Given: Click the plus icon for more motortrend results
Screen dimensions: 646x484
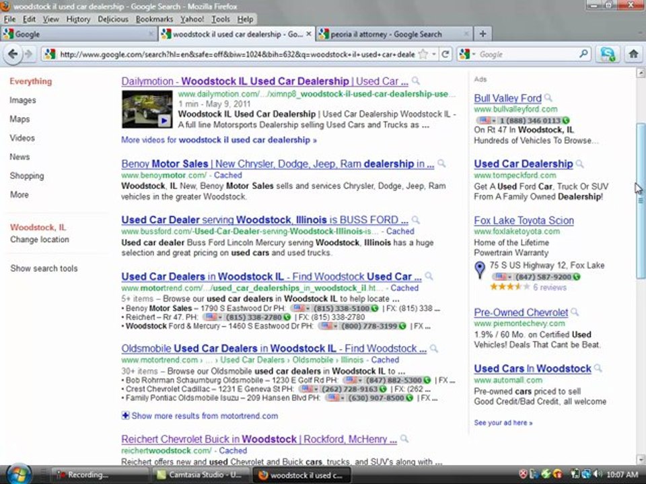Looking at the screenshot, I should 125,415.
